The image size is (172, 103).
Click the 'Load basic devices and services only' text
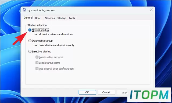tap(53, 45)
